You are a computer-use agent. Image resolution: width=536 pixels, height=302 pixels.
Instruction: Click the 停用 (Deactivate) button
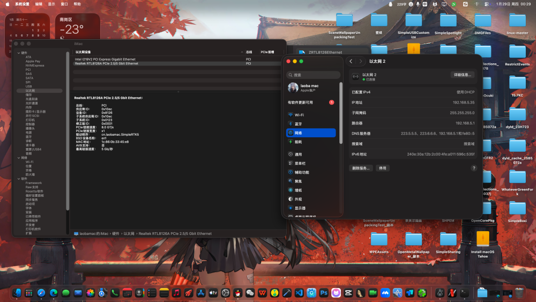point(383,168)
